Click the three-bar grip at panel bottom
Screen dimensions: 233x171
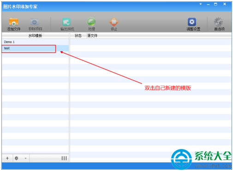point(64,158)
